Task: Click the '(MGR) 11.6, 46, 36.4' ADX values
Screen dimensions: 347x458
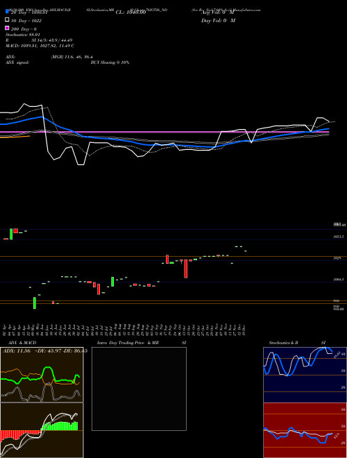Action: pos(72,57)
